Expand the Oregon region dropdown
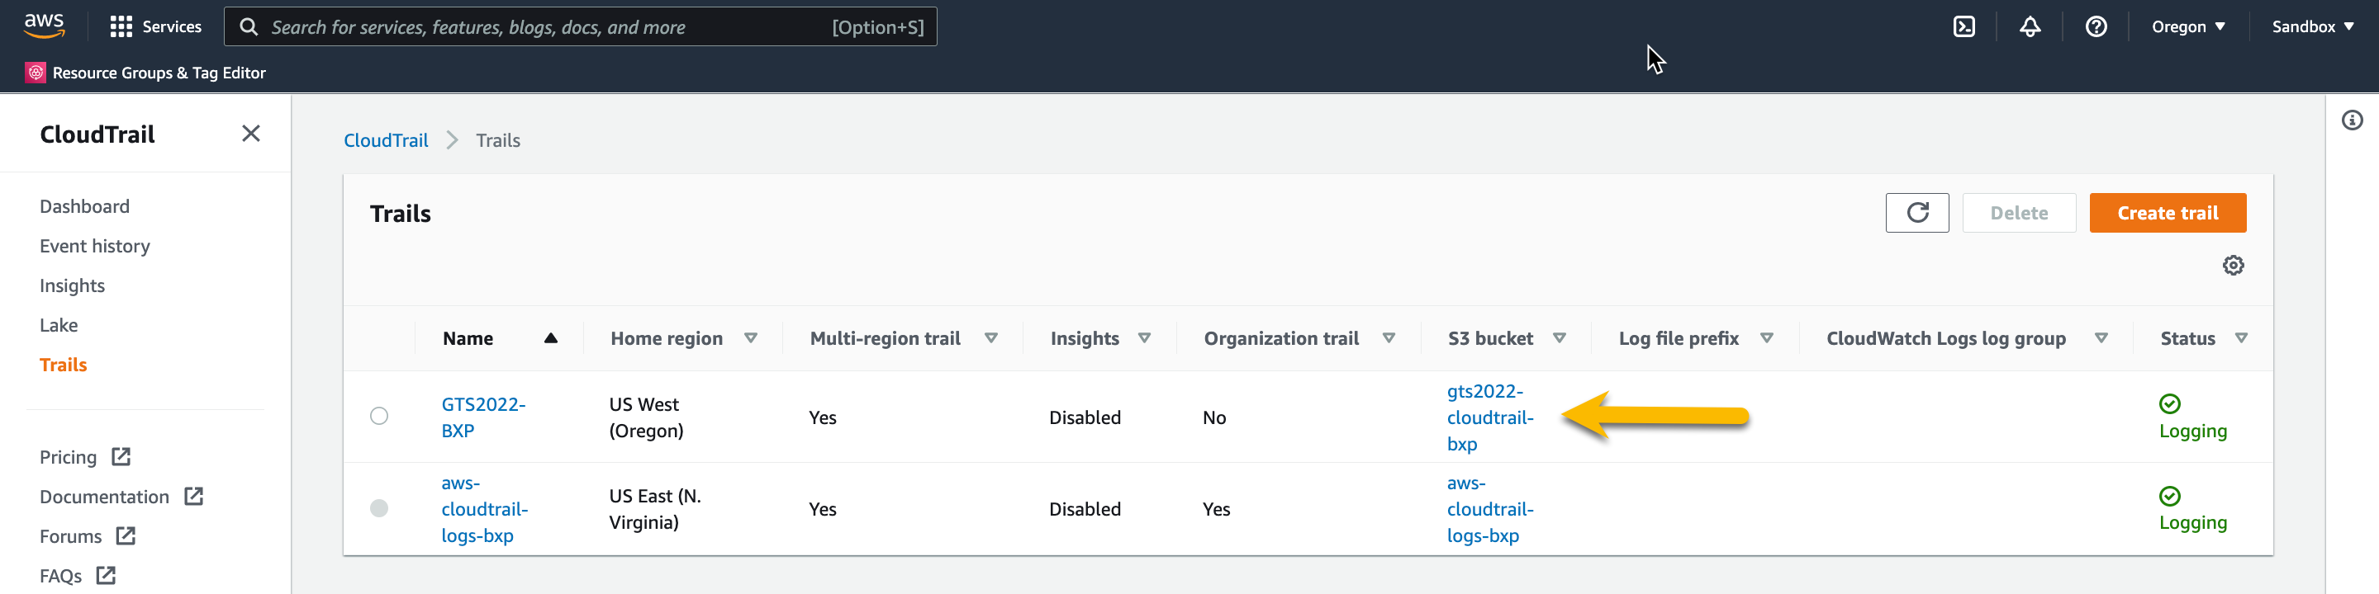This screenshot has width=2379, height=594. pos(2187,26)
